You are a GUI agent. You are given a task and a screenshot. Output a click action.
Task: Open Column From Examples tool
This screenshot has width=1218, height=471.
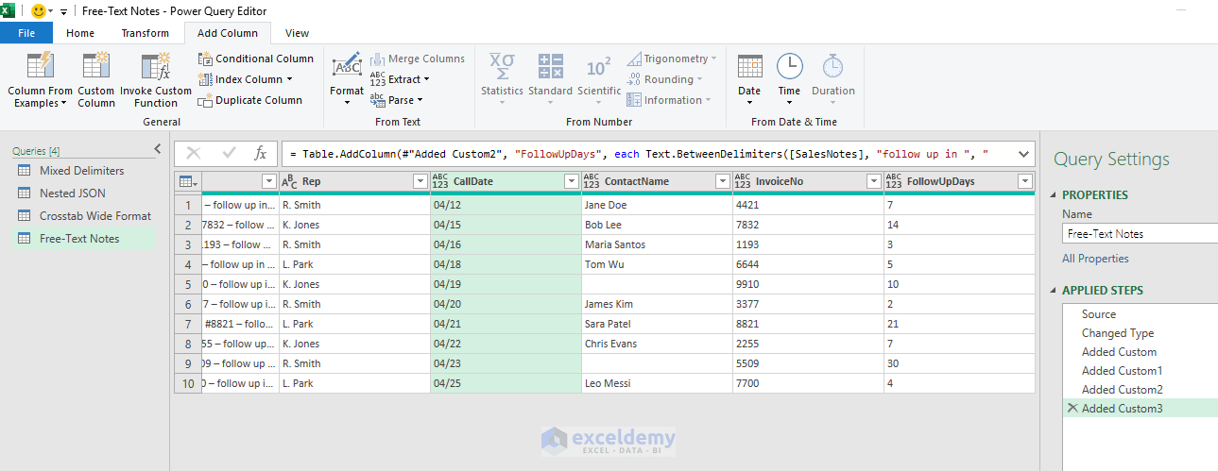click(40, 79)
